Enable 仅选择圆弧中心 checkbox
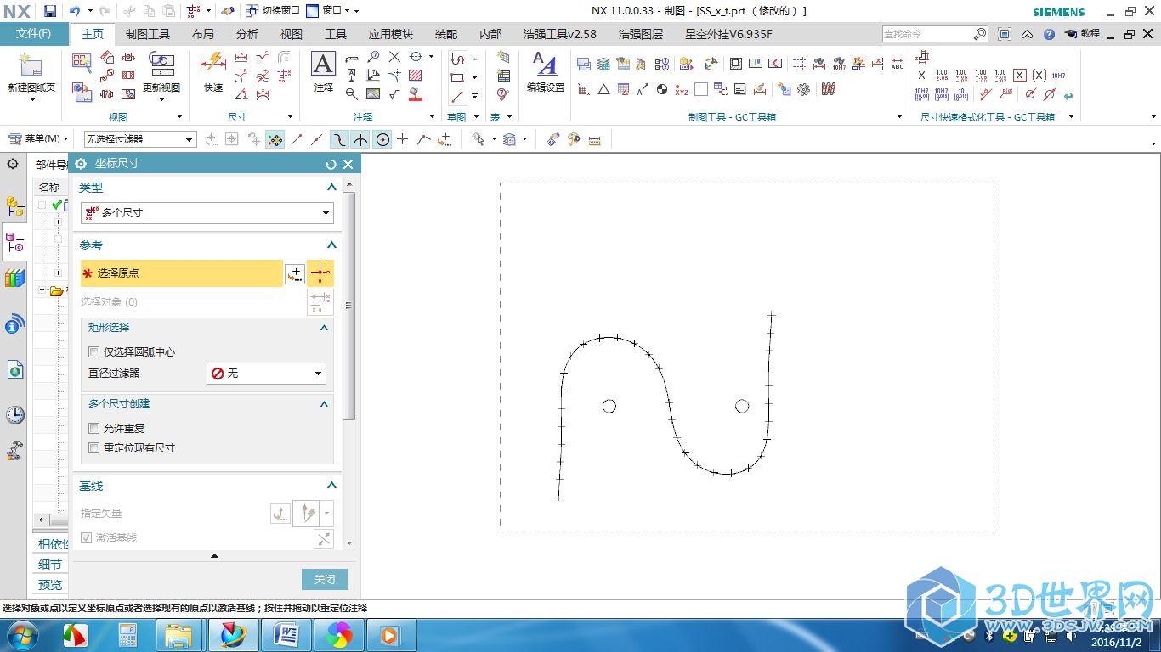The width and height of the screenshot is (1161, 652). tap(94, 351)
